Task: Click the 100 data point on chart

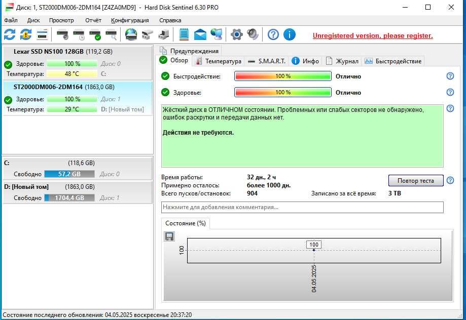Action: tap(314, 250)
